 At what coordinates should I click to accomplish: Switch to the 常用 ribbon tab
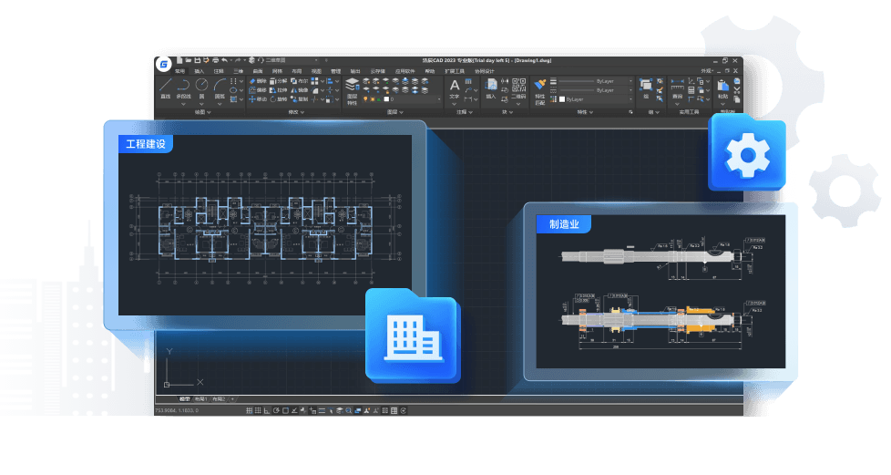pos(179,71)
